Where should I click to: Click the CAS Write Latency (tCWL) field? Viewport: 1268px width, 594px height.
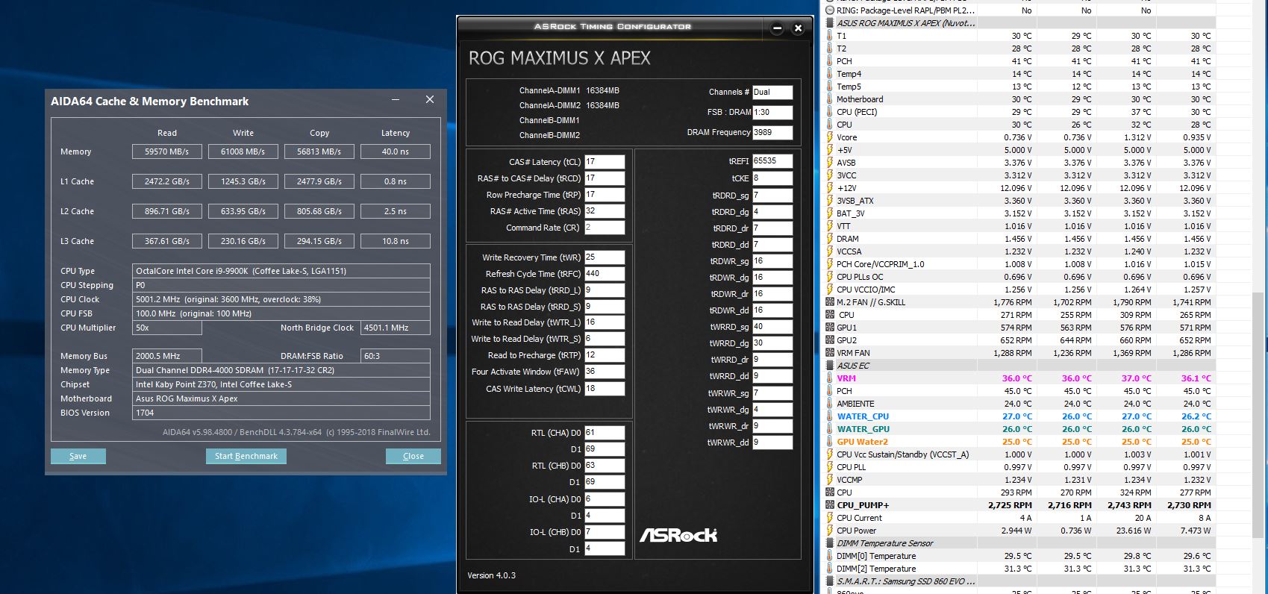point(605,389)
